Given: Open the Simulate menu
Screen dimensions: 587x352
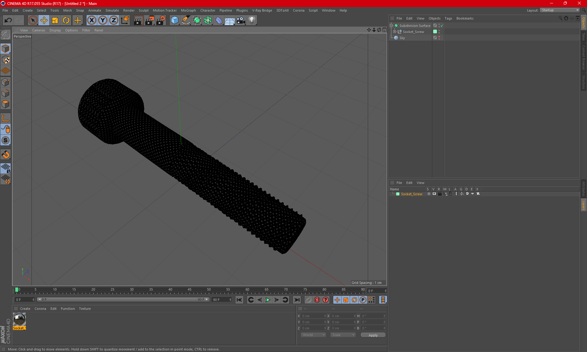Looking at the screenshot, I should tap(112, 10).
